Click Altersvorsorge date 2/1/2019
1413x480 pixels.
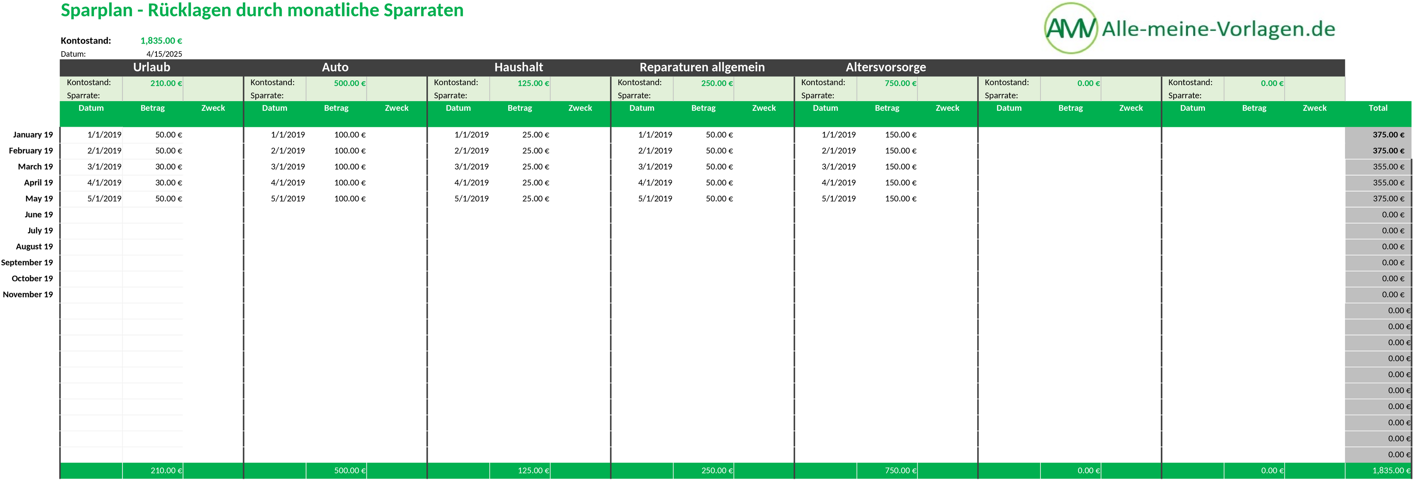coord(839,151)
